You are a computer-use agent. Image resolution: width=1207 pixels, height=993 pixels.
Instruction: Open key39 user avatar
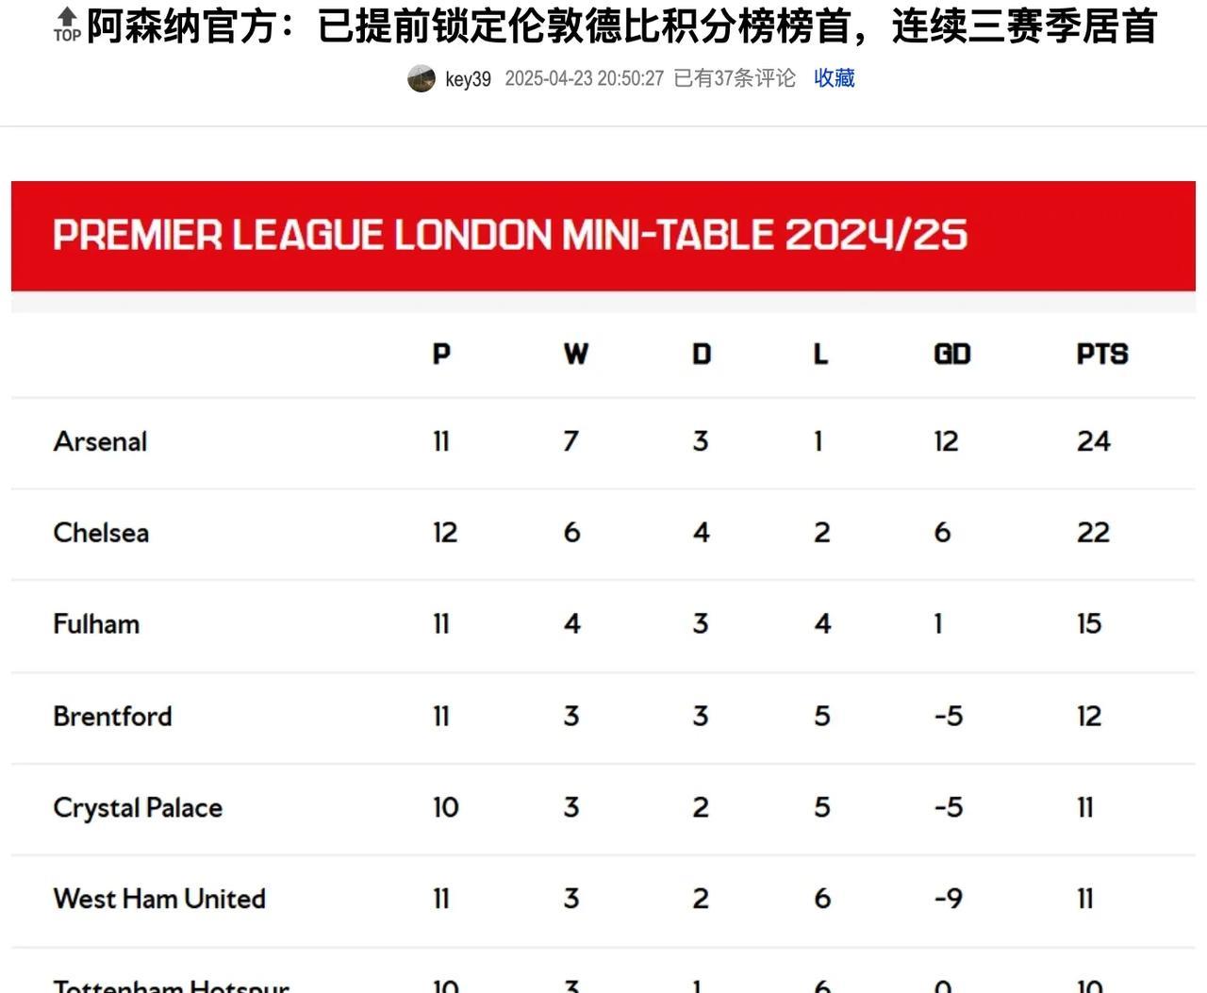(422, 78)
